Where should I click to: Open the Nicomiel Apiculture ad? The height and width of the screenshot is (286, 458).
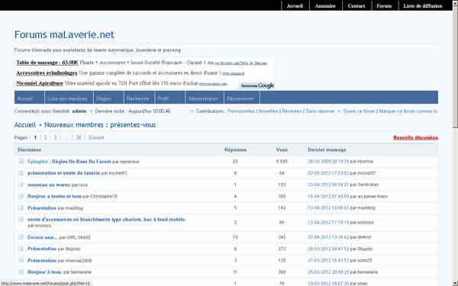pyautogui.click(x=40, y=83)
